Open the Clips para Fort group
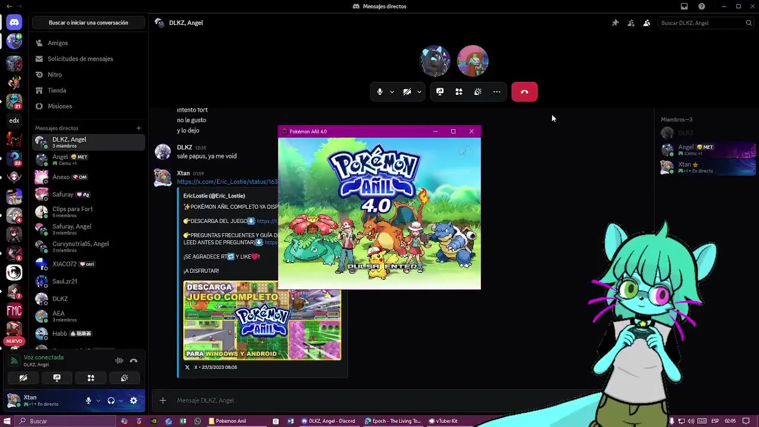759x427 pixels. (x=88, y=212)
